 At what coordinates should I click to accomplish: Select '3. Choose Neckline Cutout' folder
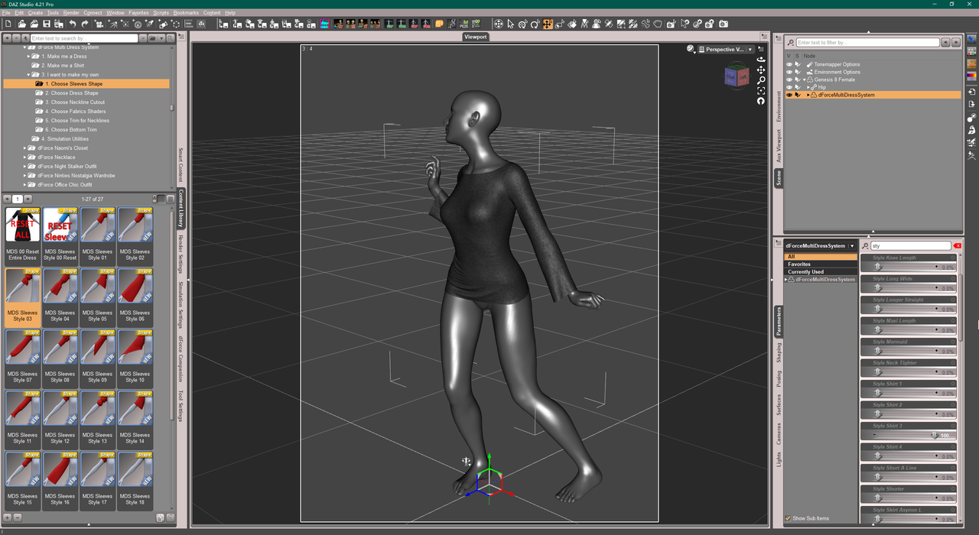click(x=75, y=102)
